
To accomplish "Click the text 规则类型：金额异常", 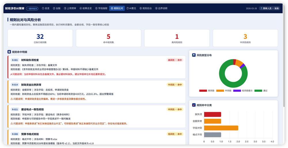I will click(x=21, y=90).
